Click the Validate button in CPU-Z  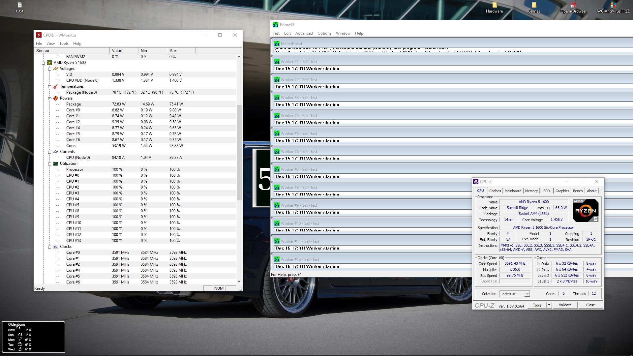[565, 305]
